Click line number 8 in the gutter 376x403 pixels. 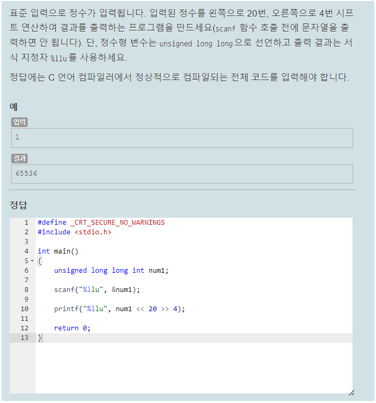(26, 290)
